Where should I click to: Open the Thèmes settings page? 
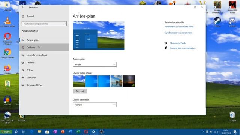tap(44, 63)
